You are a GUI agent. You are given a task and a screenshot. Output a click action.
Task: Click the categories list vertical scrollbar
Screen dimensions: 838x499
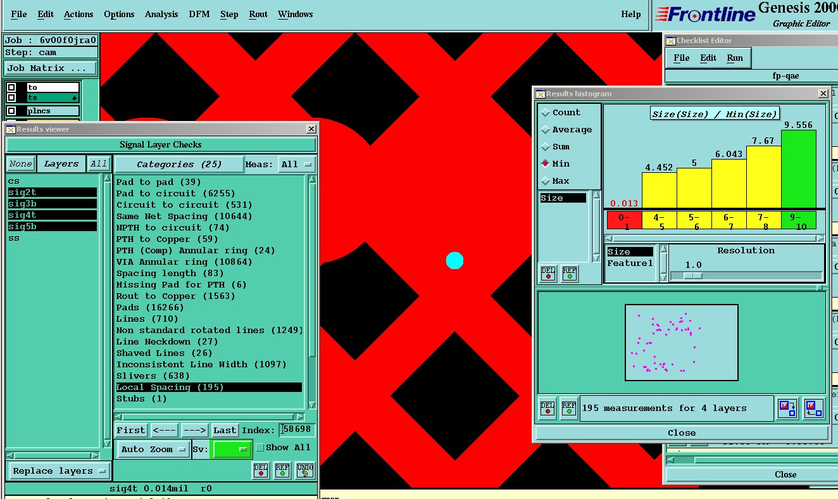(311, 293)
